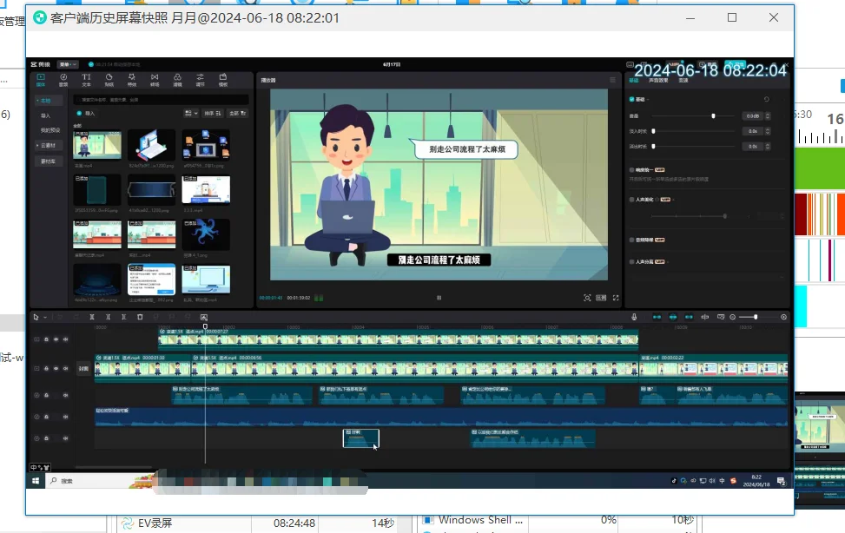845x533 pixels.
Task: Reset the basic audio settings icon
Action: 766,99
